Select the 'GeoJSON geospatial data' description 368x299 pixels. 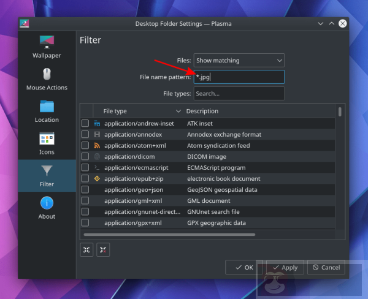(x=222, y=190)
